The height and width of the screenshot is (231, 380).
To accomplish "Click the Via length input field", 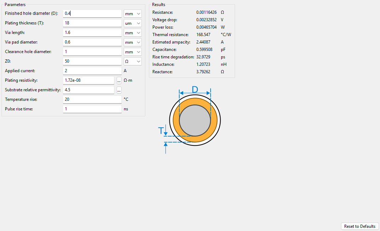I will 92,33.
